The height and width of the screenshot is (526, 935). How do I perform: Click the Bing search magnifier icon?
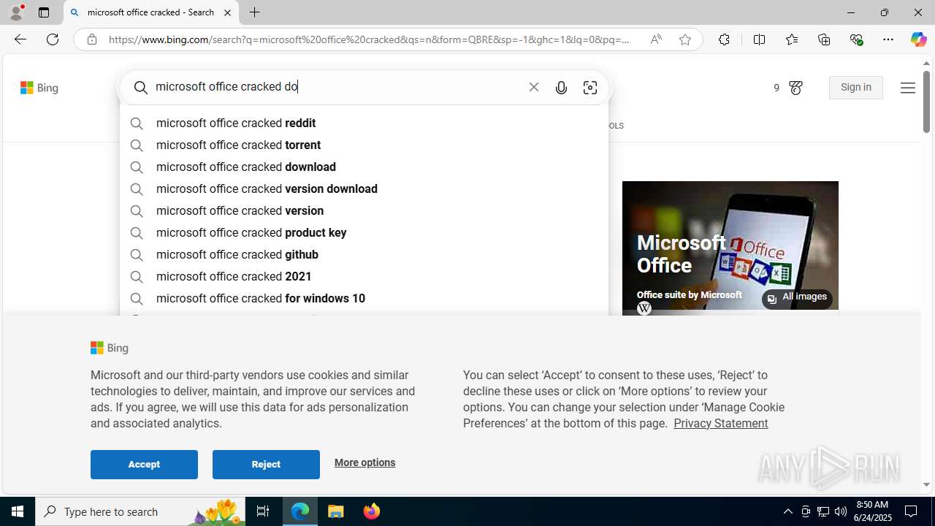tap(141, 88)
